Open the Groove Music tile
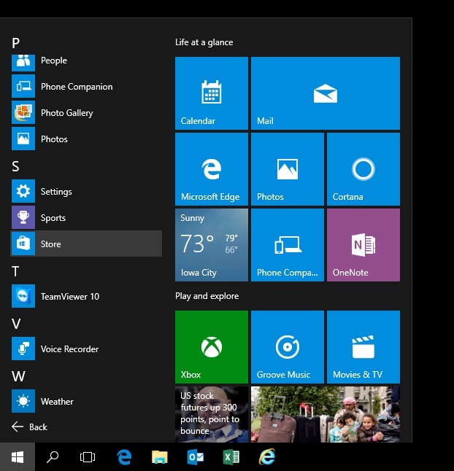The image size is (454, 471). pyautogui.click(x=288, y=347)
